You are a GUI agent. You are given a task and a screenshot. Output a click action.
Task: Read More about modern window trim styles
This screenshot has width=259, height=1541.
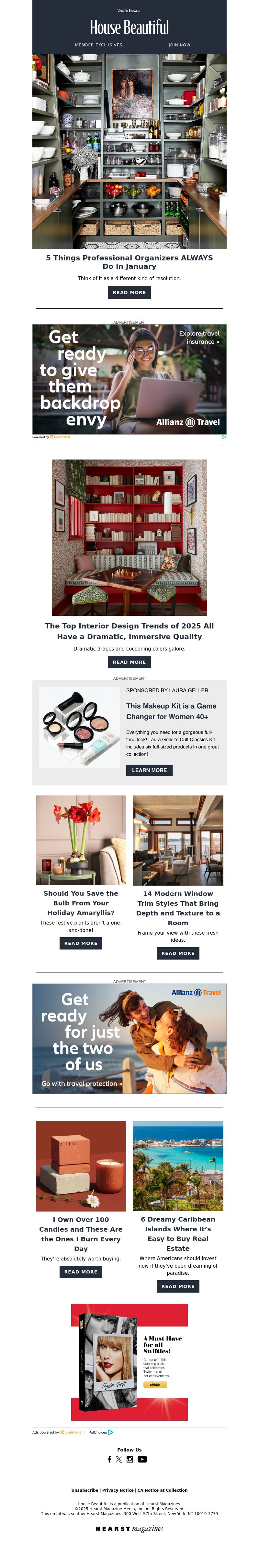point(178,953)
